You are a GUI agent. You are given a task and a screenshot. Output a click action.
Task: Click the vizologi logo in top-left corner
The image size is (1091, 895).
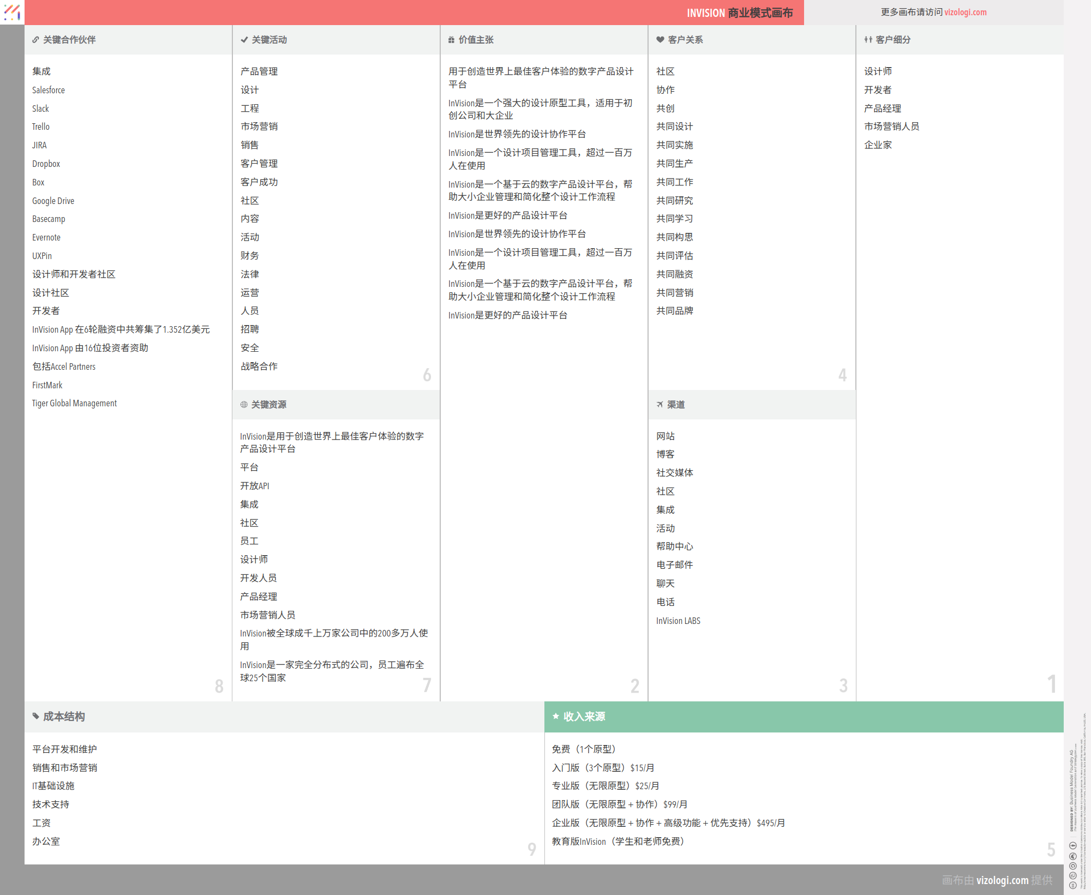[12, 12]
